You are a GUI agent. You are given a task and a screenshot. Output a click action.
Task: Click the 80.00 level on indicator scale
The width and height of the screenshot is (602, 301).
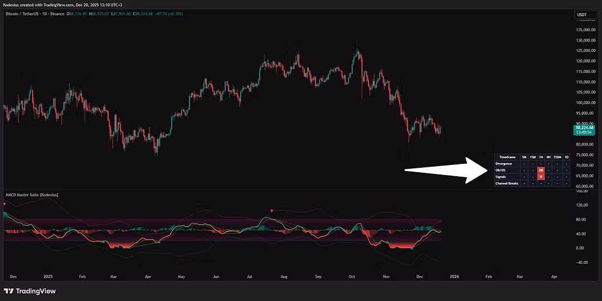(x=581, y=219)
